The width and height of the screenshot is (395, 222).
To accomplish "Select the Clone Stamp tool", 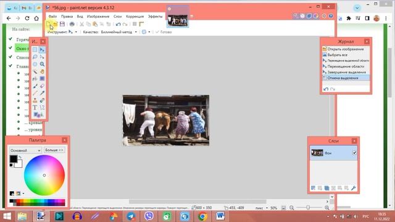I will point(35,101).
